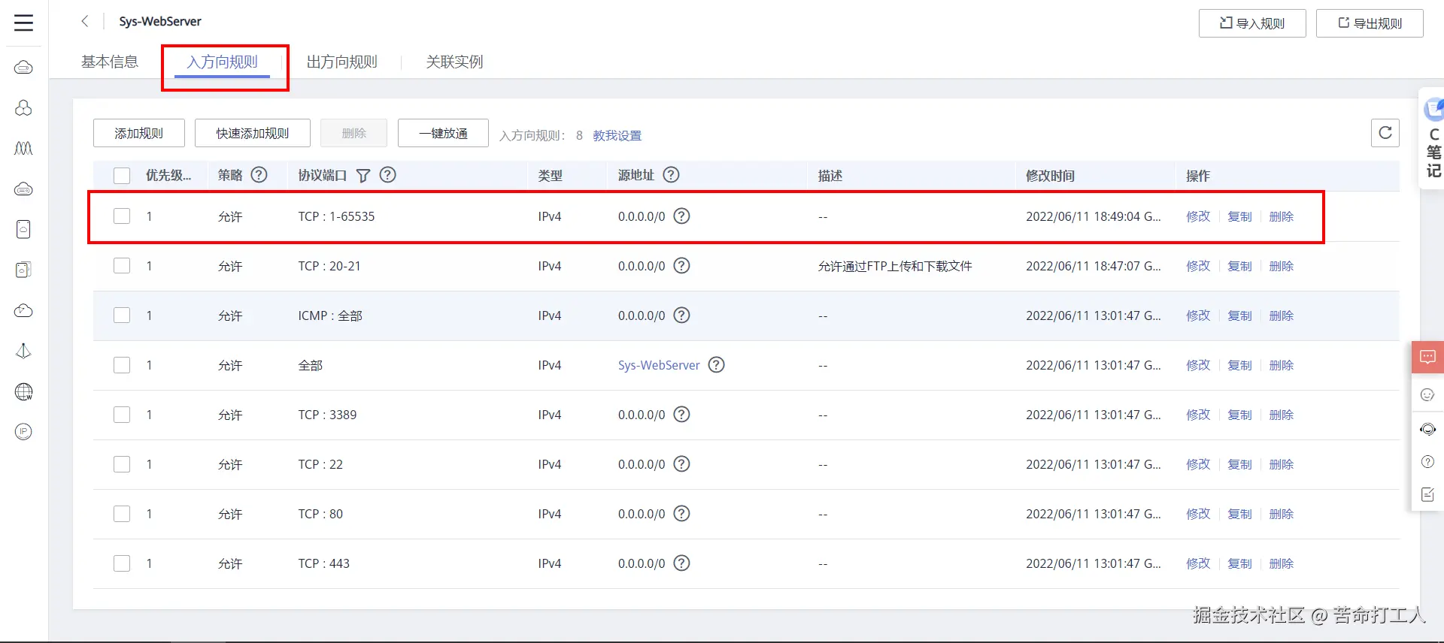Open help icon beside 源地址 column header
The height and width of the screenshot is (643, 1444).
click(671, 175)
